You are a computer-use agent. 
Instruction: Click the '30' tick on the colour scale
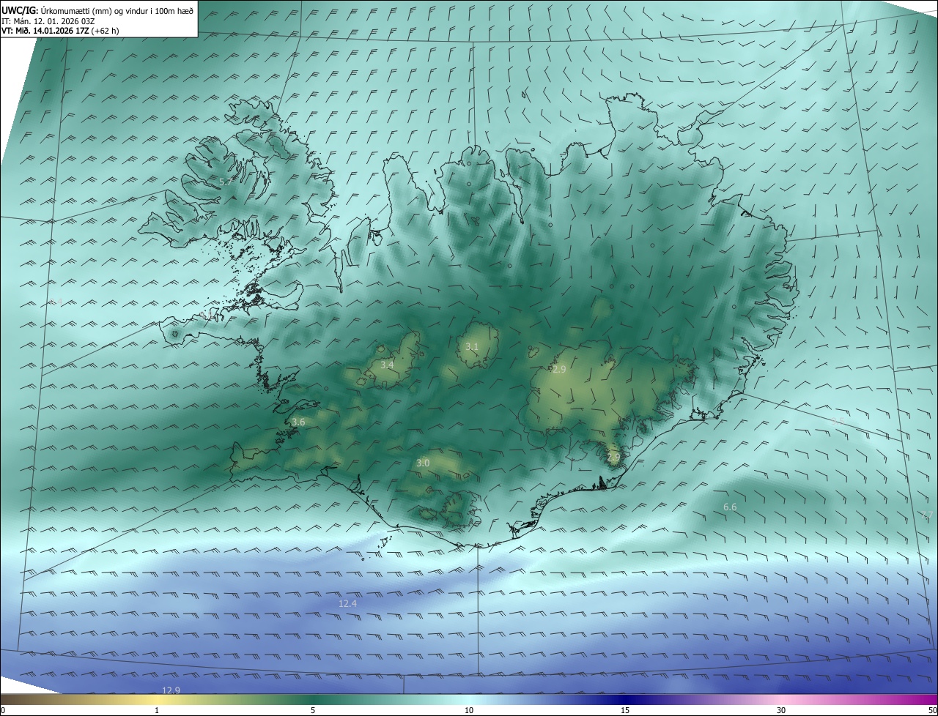pos(781,710)
